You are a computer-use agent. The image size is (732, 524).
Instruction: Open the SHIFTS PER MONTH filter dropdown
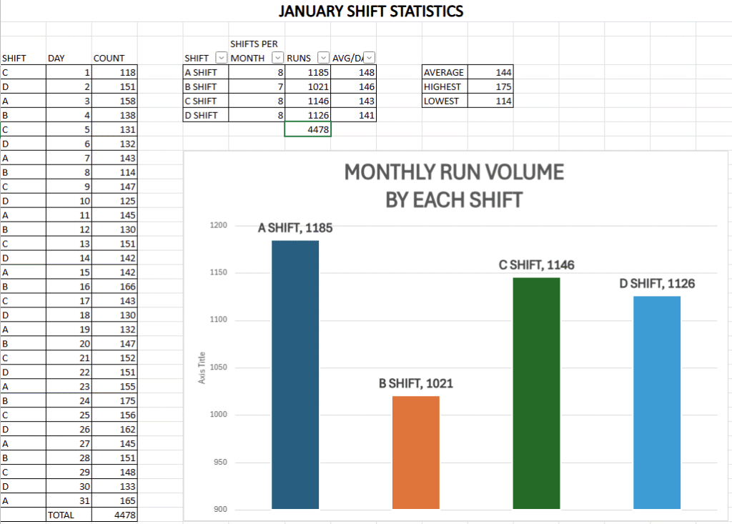click(x=277, y=58)
